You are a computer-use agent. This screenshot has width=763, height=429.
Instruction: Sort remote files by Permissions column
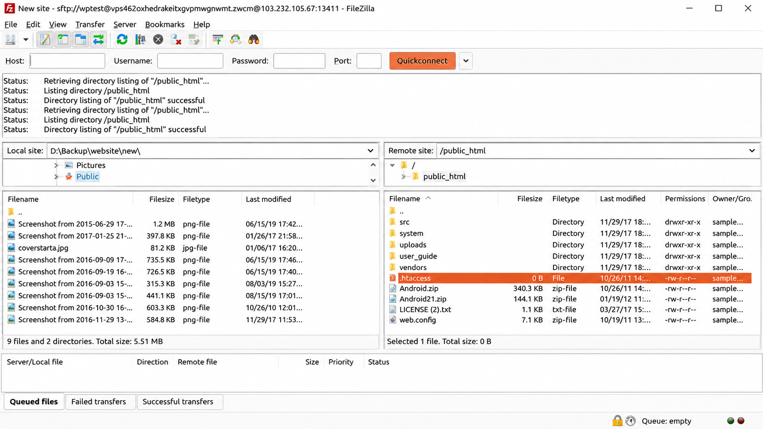(x=685, y=199)
